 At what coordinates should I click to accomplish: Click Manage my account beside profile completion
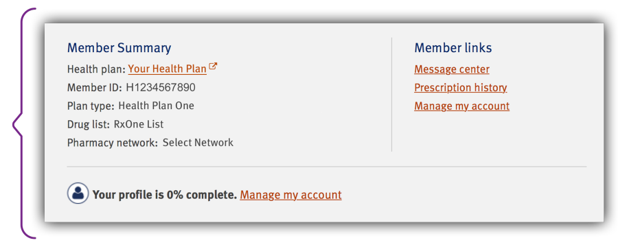tap(290, 195)
